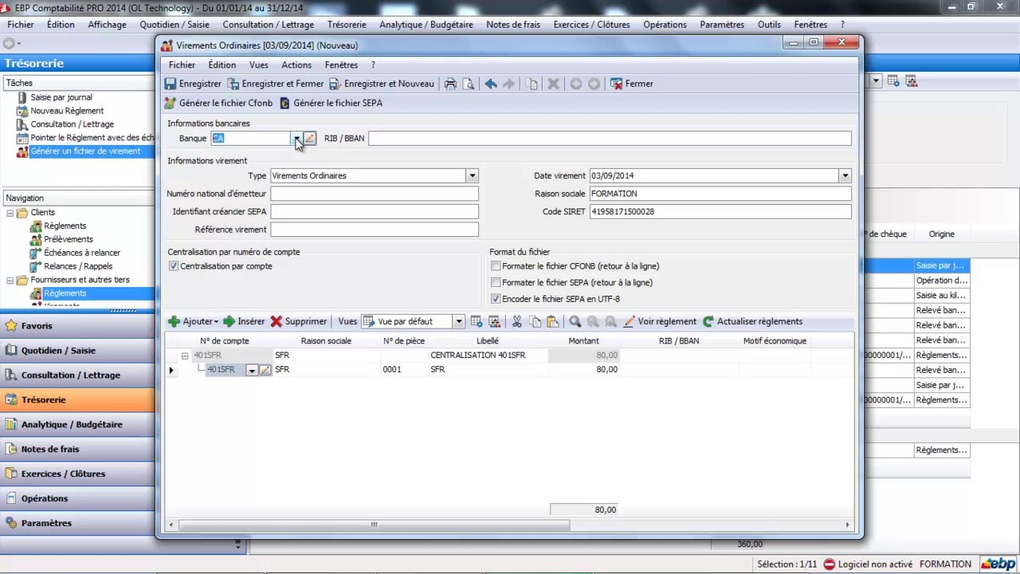
Task: Open the Date virement dropdown
Action: tap(845, 175)
